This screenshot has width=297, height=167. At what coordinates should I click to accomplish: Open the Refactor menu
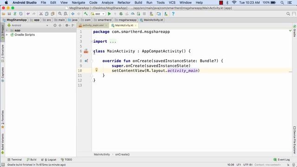(124, 3)
